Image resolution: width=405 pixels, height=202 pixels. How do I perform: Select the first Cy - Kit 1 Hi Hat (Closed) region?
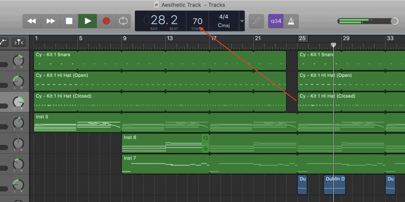[160, 102]
